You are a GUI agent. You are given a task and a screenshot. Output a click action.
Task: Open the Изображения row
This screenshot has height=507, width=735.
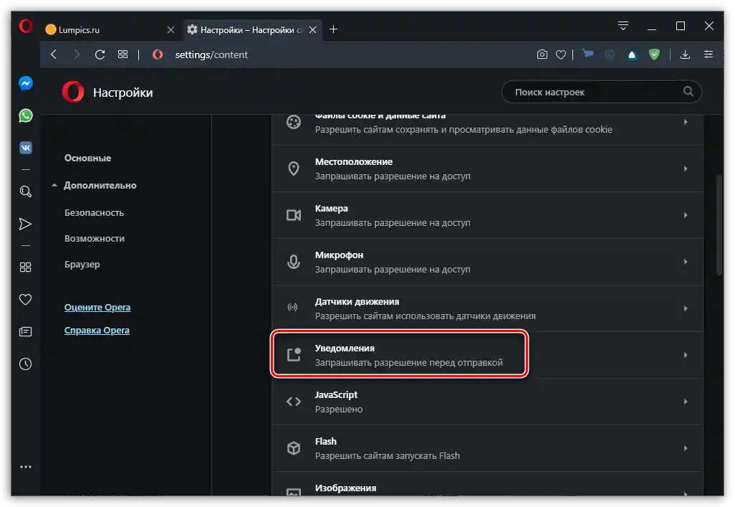coord(487,484)
